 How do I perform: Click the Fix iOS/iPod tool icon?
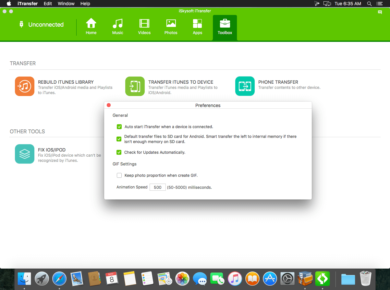coord(25,154)
